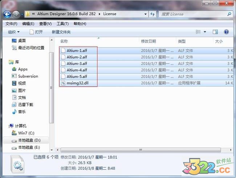
Task: Open the 图片 library
Action: coord(19,90)
